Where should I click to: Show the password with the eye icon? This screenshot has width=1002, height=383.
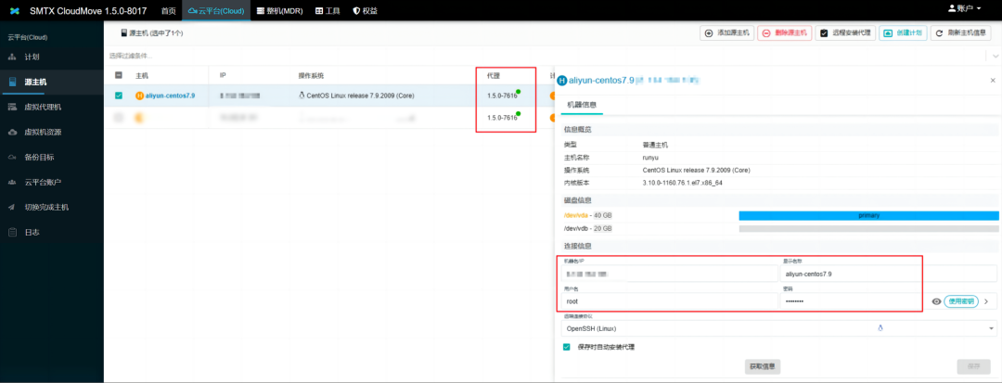[x=936, y=301]
